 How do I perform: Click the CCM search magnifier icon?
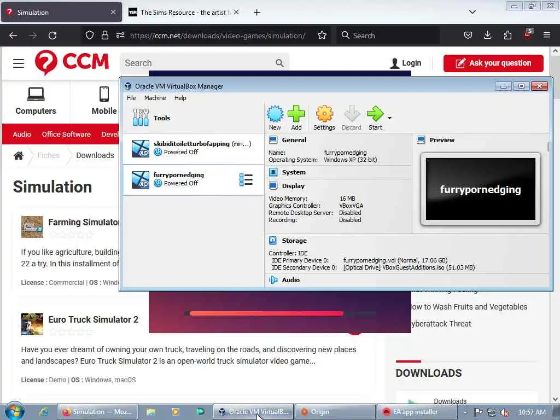(x=279, y=63)
